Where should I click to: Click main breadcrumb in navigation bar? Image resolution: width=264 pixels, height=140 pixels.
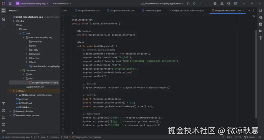pyautogui.click(x=43, y=137)
